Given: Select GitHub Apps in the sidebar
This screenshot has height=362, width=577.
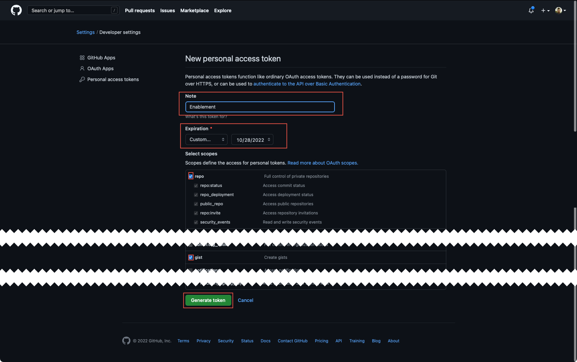Looking at the screenshot, I should (x=101, y=58).
